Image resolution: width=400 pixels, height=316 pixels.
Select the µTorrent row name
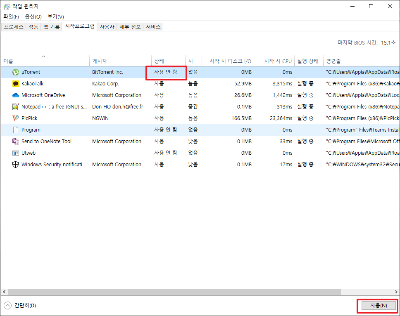[31, 72]
